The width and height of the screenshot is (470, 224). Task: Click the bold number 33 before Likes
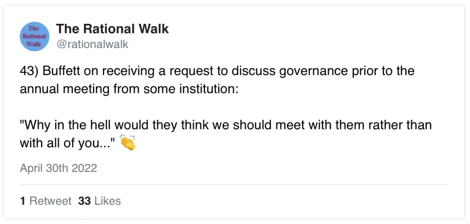(84, 201)
